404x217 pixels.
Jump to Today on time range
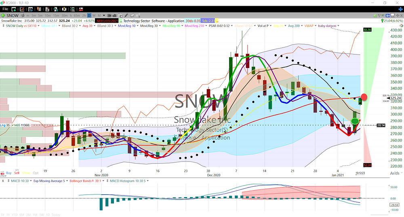pyautogui.click(x=56, y=215)
